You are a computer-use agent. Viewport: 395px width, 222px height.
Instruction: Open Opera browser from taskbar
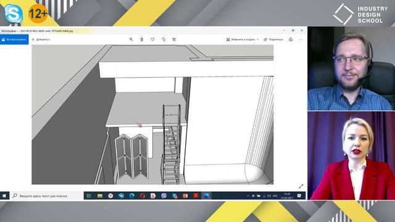pos(143,195)
